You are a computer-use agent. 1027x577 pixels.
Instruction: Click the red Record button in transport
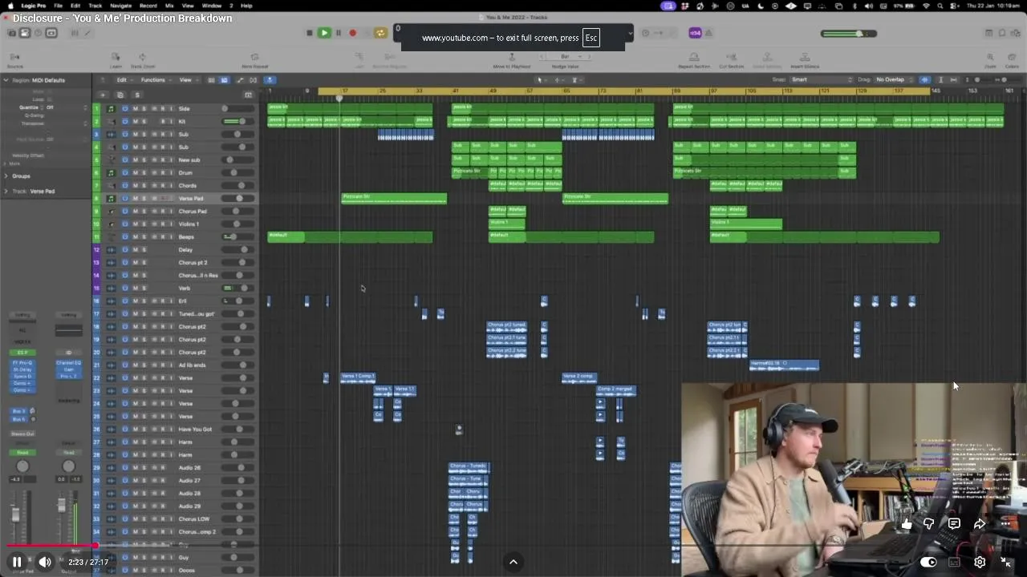[x=352, y=33]
